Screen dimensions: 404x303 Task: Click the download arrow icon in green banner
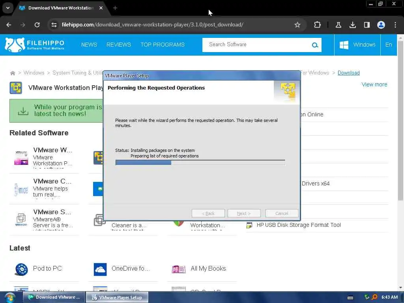pyautogui.click(x=23, y=111)
